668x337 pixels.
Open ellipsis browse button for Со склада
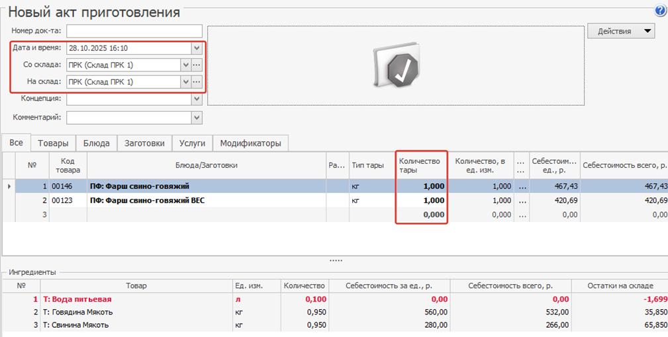coord(196,65)
